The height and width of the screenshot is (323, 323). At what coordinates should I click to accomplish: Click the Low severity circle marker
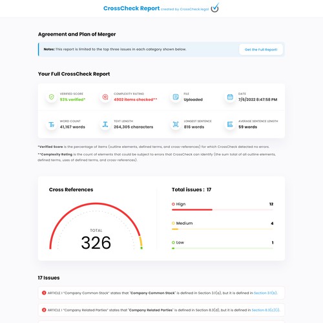click(x=173, y=242)
